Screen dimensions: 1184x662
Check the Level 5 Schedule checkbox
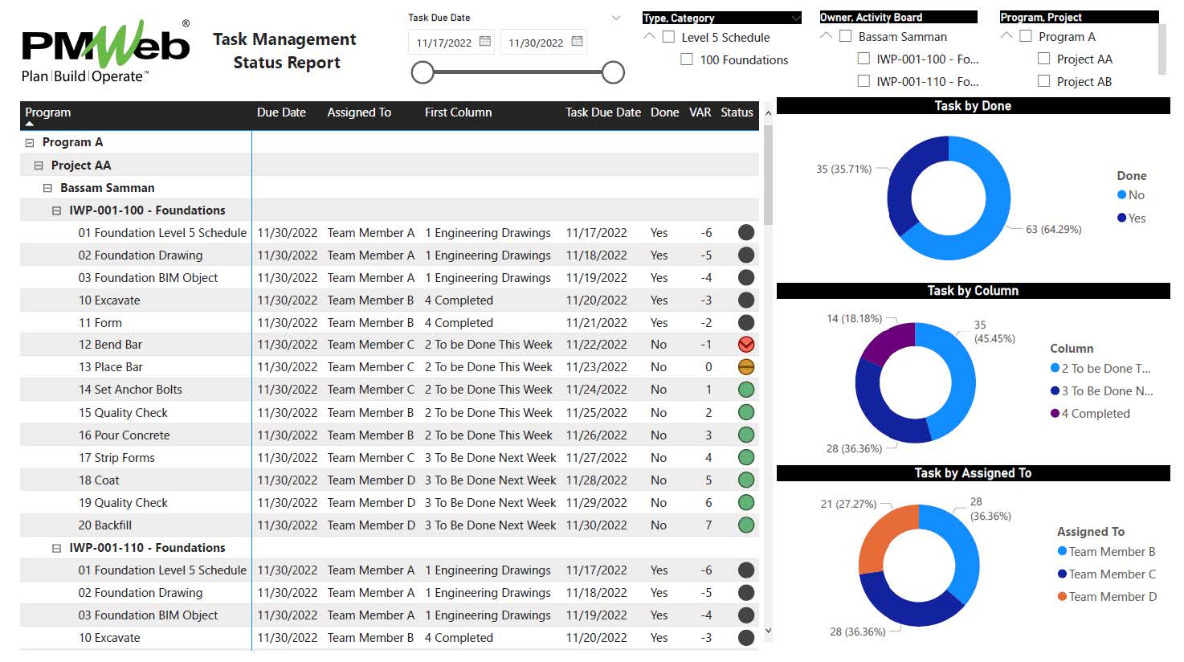(x=668, y=37)
